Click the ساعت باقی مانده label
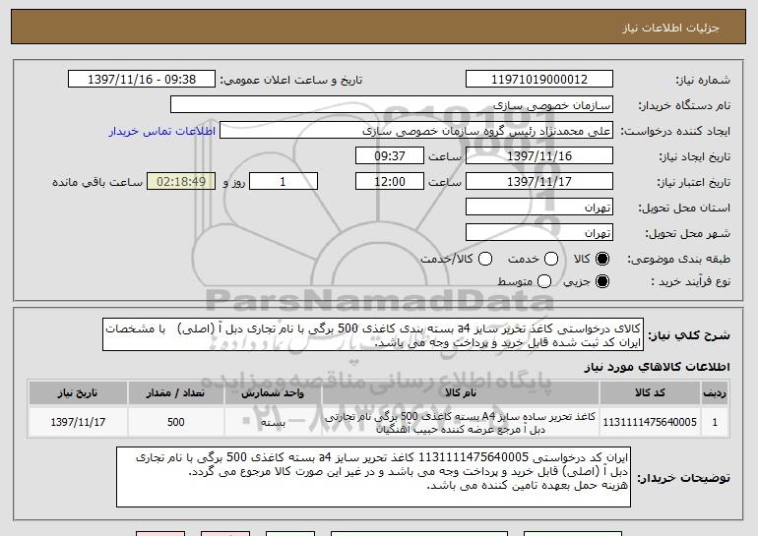Screen dimensions: 758x536 [x=97, y=182]
